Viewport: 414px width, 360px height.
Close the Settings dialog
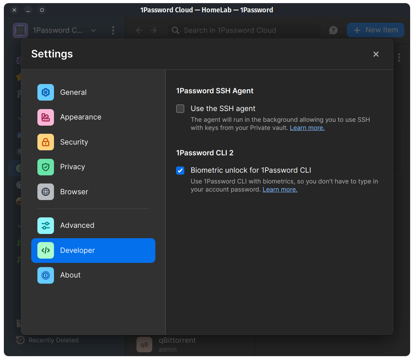coord(376,54)
